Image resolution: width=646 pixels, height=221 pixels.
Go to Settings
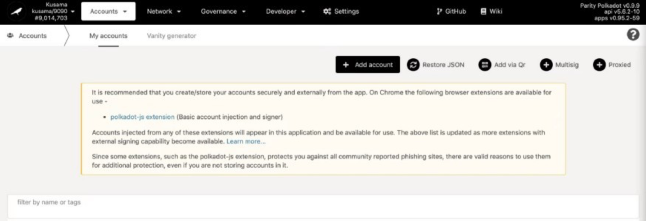(341, 11)
